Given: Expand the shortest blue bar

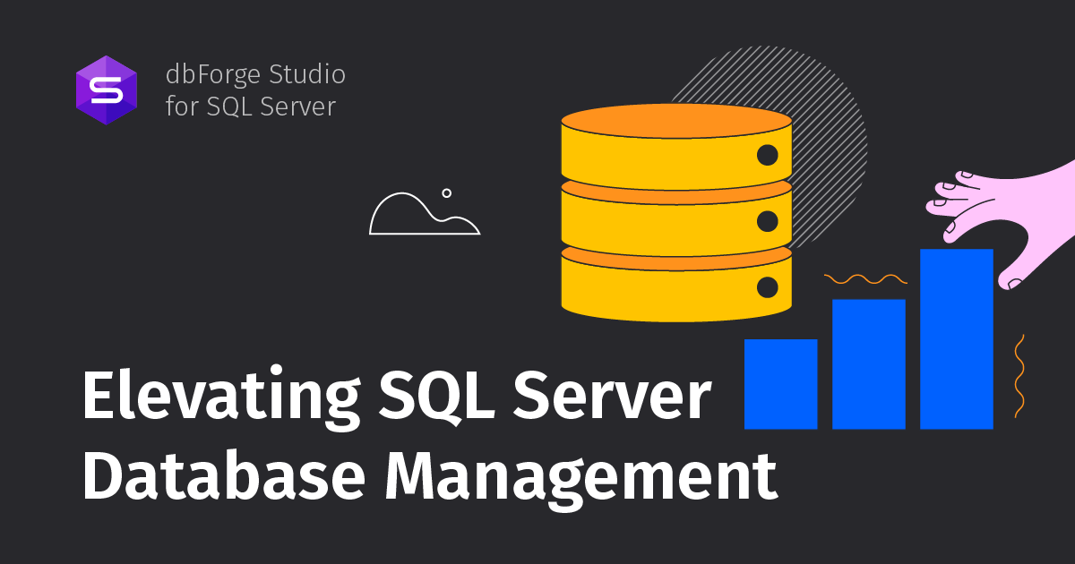Looking at the screenshot, I should (781, 385).
